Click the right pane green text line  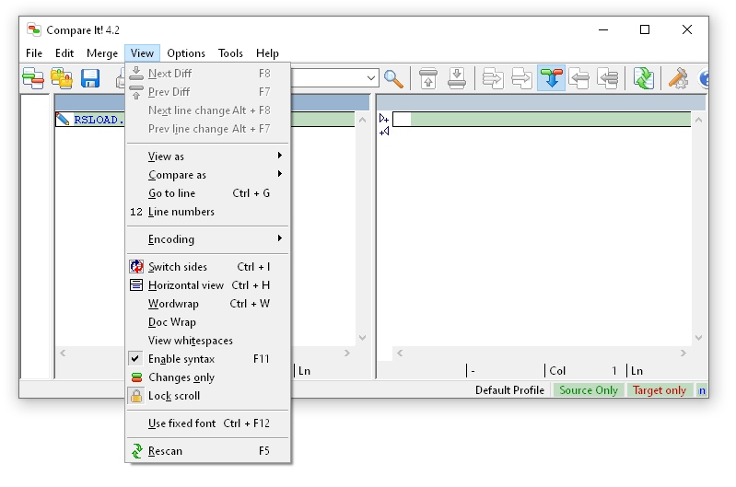pos(542,119)
